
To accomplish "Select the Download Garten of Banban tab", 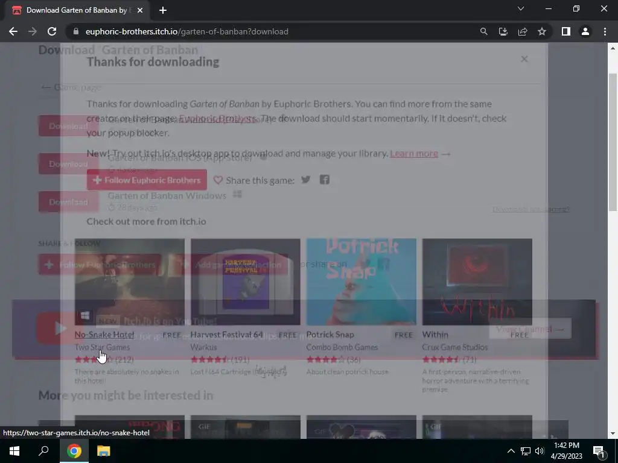I will point(75,10).
